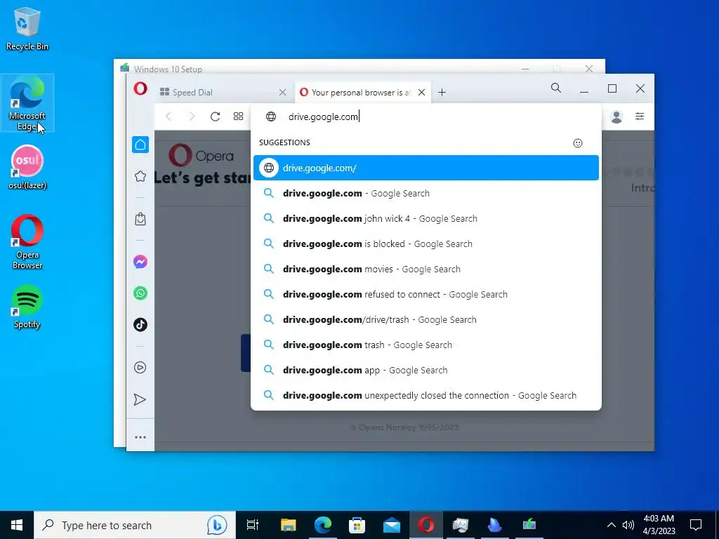Select 'unexpectedly closed the connection' suggestion
The image size is (719, 539).
426,395
